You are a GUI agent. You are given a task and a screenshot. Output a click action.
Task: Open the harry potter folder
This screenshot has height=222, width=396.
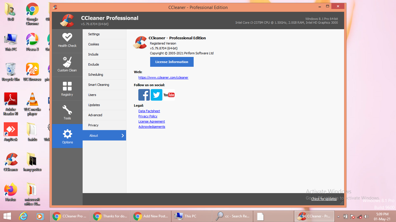pos(32,162)
